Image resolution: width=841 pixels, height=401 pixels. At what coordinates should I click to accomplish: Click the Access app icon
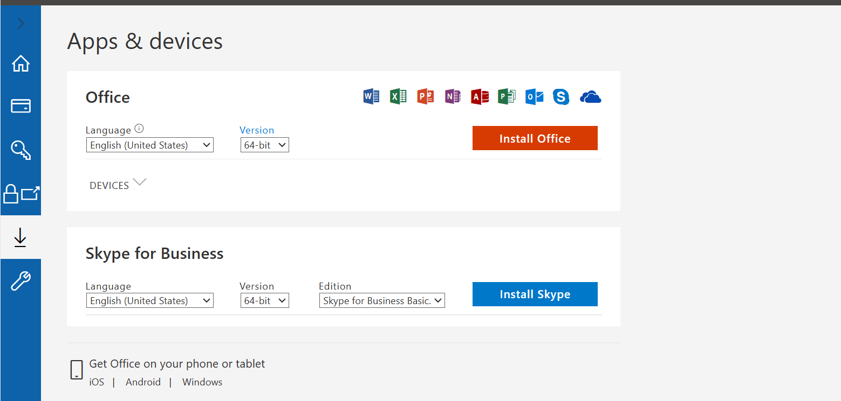[480, 96]
